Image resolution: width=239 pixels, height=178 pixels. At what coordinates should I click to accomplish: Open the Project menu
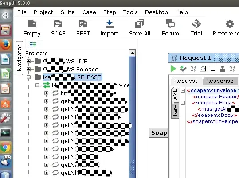click(x=43, y=12)
